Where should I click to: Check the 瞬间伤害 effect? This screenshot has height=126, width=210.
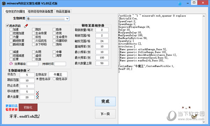coord(11,44)
